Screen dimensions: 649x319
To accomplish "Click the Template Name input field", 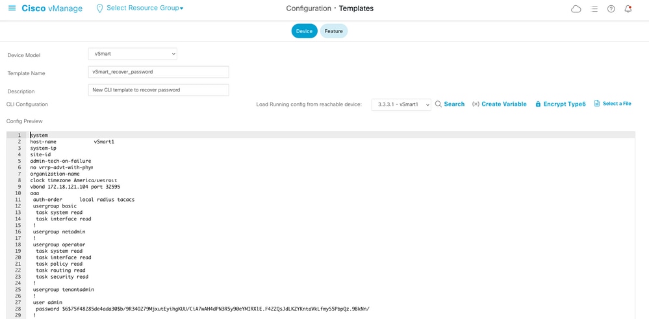I will (159, 71).
